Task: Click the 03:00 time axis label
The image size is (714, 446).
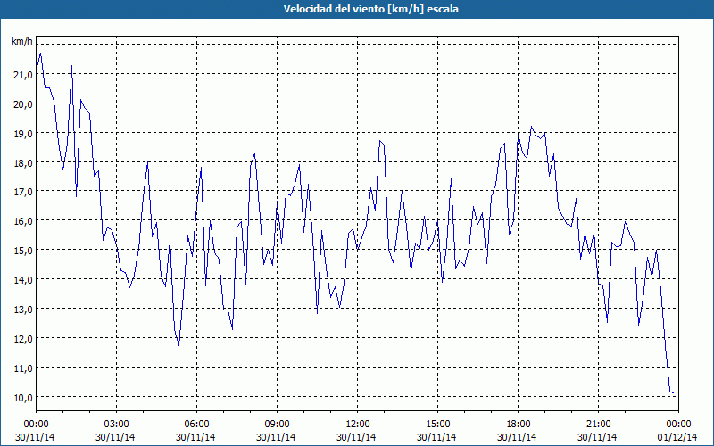Action: tap(116, 425)
